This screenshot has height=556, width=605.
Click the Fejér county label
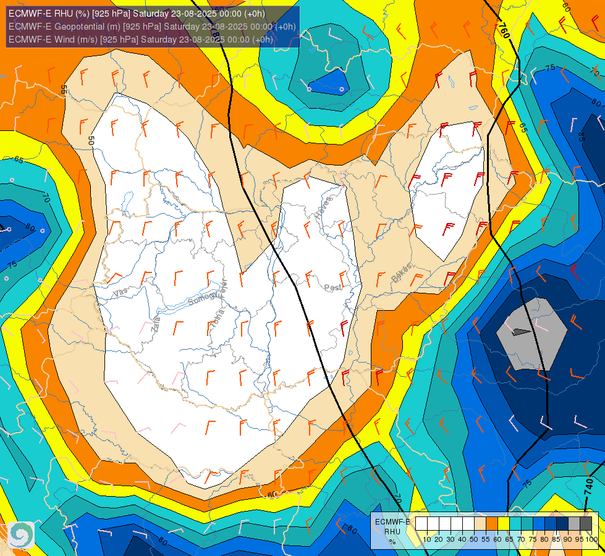point(224,288)
